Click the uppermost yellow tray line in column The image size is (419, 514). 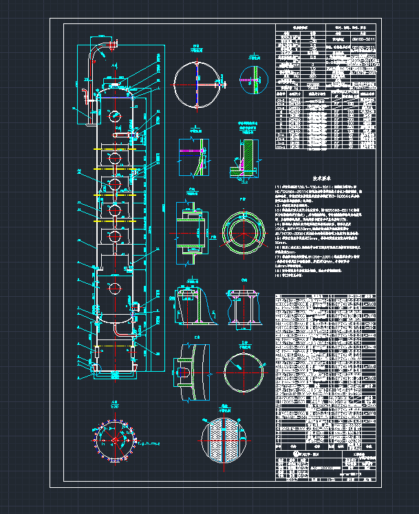117,147
